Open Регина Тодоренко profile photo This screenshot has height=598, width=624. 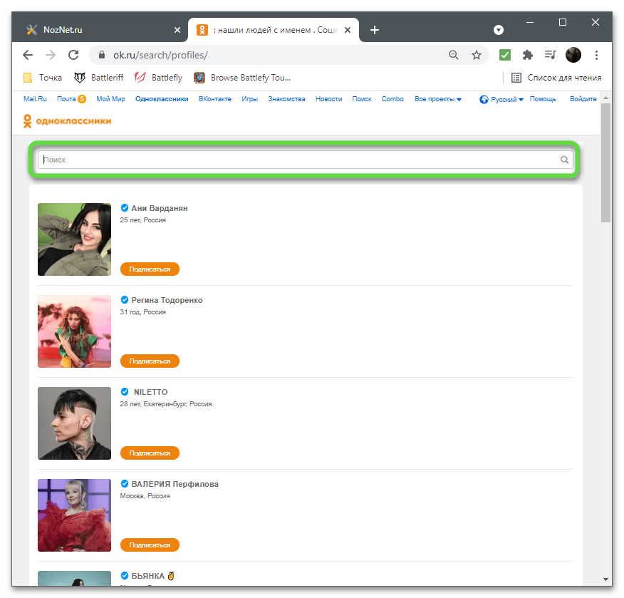pos(74,331)
